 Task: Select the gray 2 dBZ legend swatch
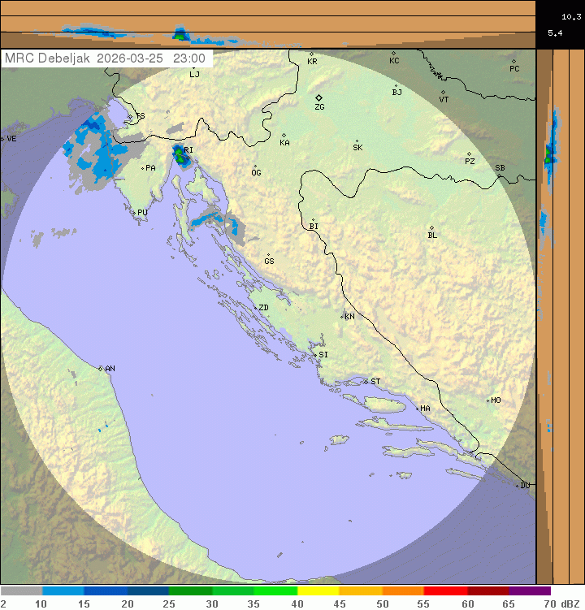21,591
